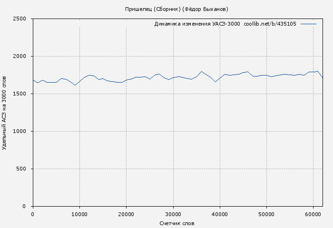333x228 pixels.
Task: Click the 40000 tick label on x-axis
Action: click(x=219, y=214)
